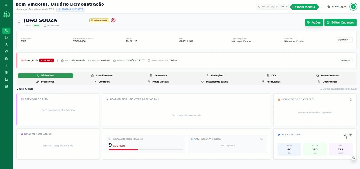Open the settings gear in the sidebar
This screenshot has height=169, width=360.
click(6, 72)
